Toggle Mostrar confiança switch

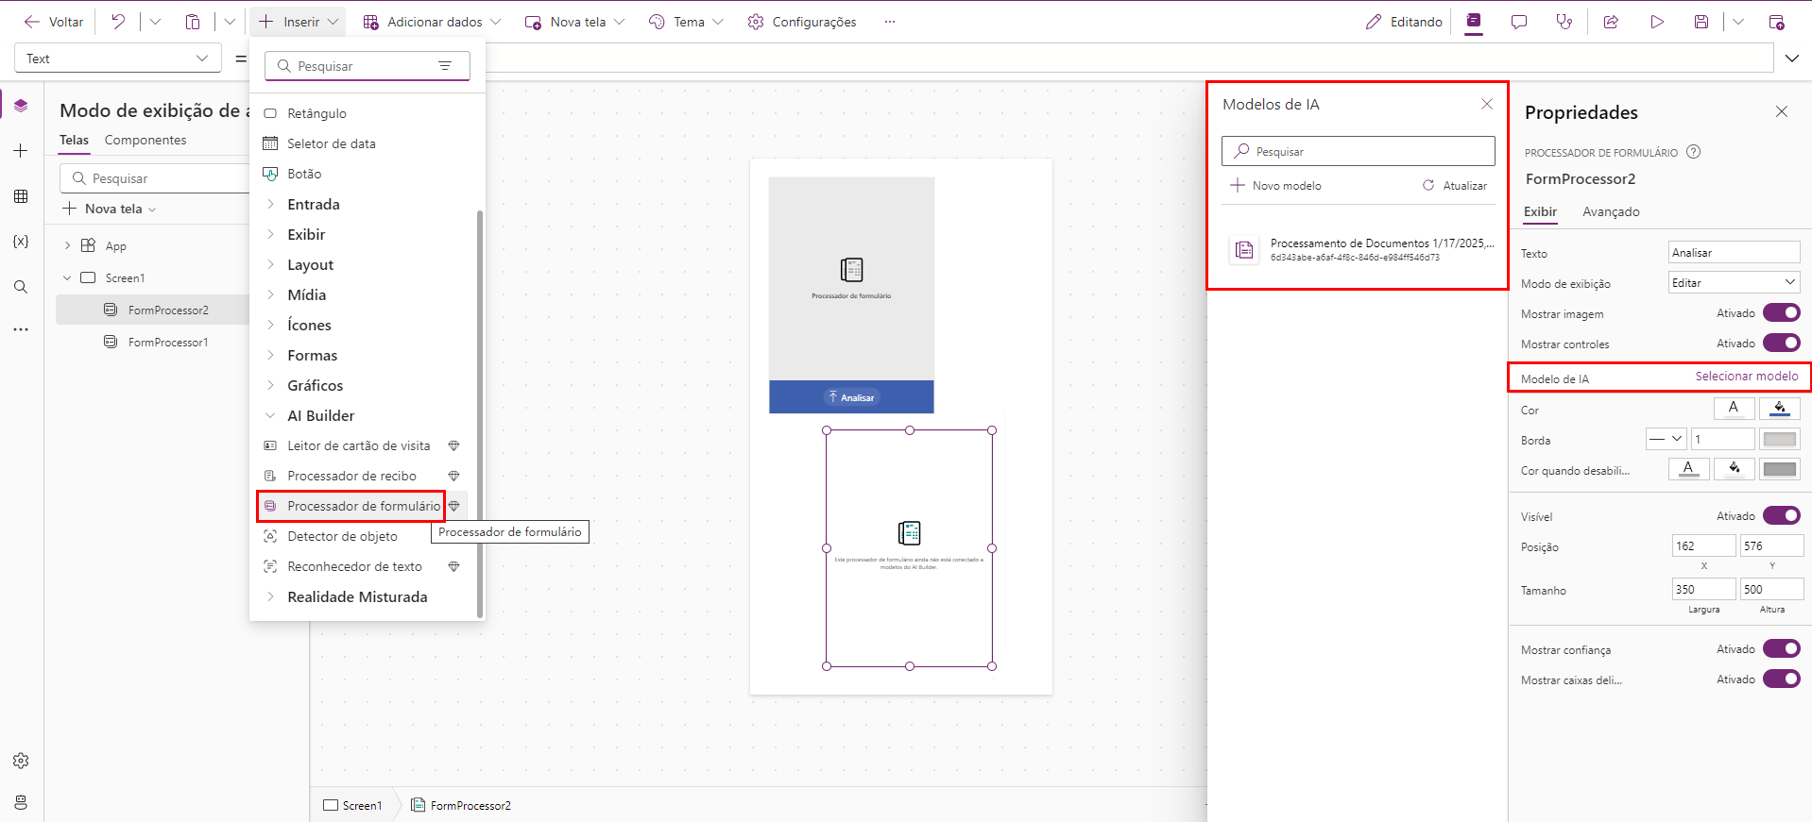1782,648
